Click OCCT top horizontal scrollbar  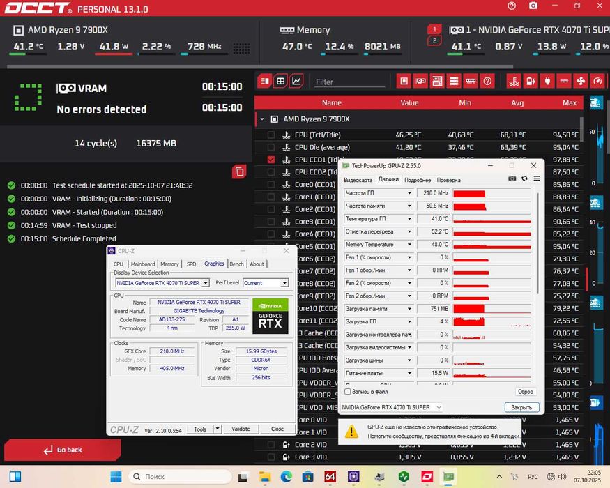pyautogui.click(x=260, y=66)
